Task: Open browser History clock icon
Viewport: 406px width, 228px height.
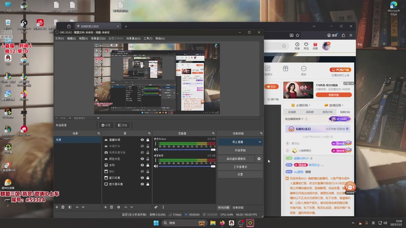Action: click(x=297, y=46)
